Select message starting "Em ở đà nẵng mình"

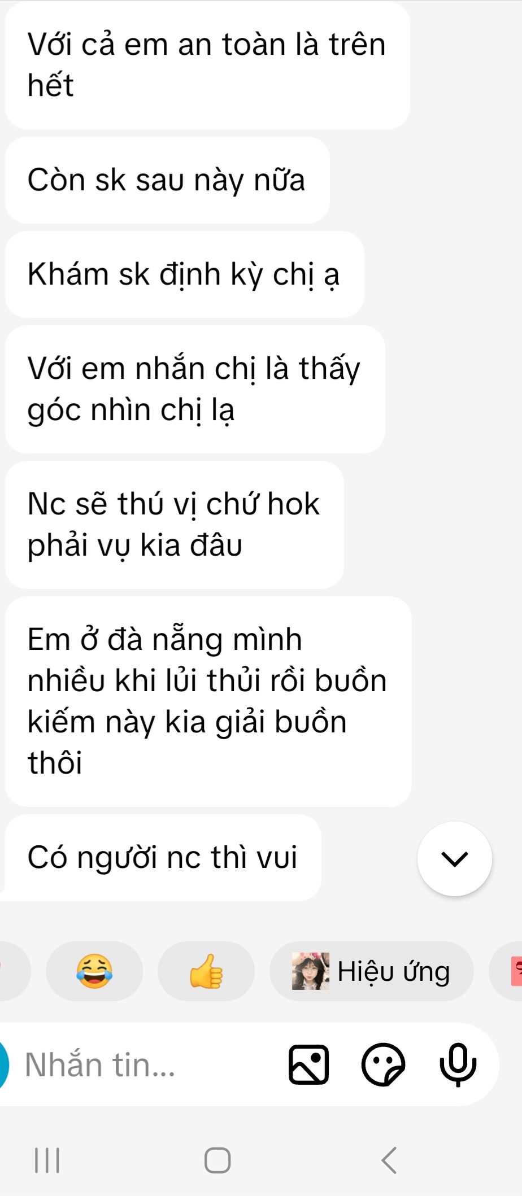[x=208, y=701]
